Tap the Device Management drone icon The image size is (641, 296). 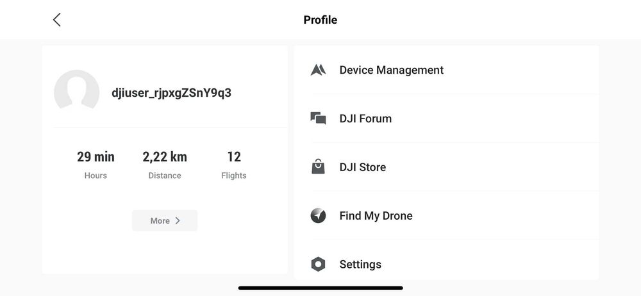coord(318,70)
